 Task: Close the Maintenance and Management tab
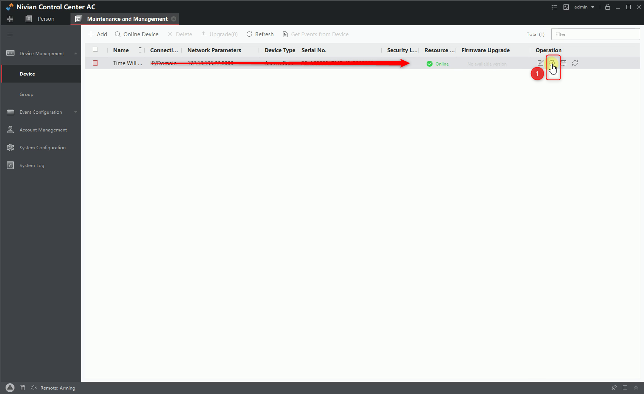tap(174, 19)
